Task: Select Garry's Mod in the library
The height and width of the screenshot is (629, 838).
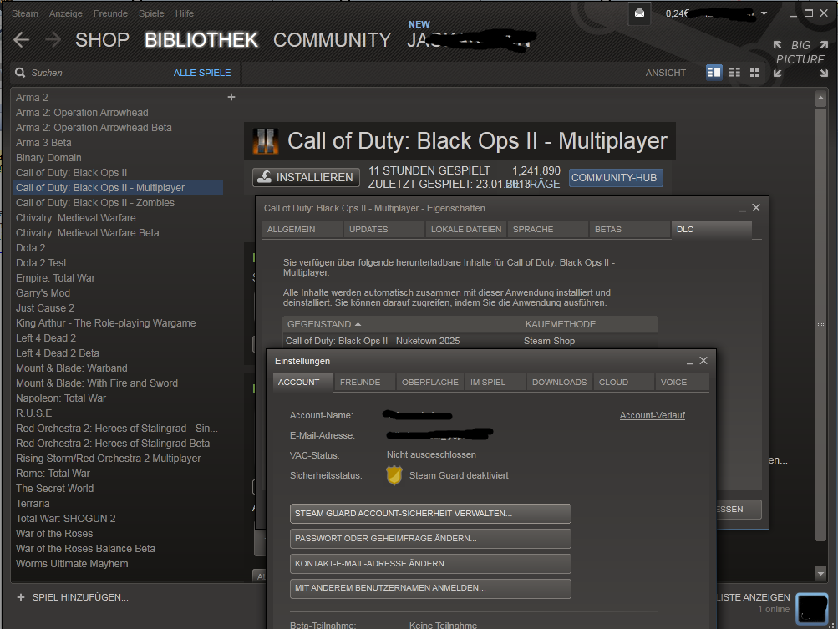Action: coord(119,293)
